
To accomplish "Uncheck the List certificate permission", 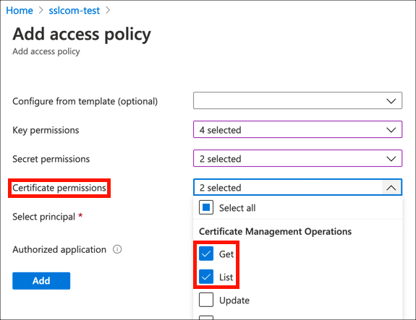I will point(206,277).
